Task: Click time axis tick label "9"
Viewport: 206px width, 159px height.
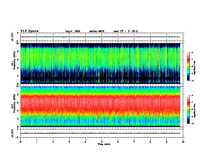Action: pos(166,142)
